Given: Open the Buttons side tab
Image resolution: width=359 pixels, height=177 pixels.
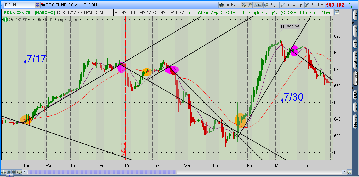Looking at the screenshot, I should (x=355, y=60).
